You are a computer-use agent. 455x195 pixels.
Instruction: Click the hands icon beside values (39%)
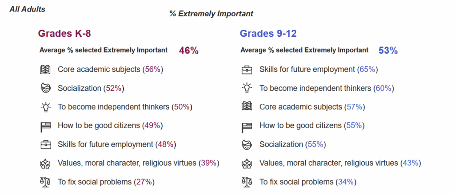tap(45, 163)
